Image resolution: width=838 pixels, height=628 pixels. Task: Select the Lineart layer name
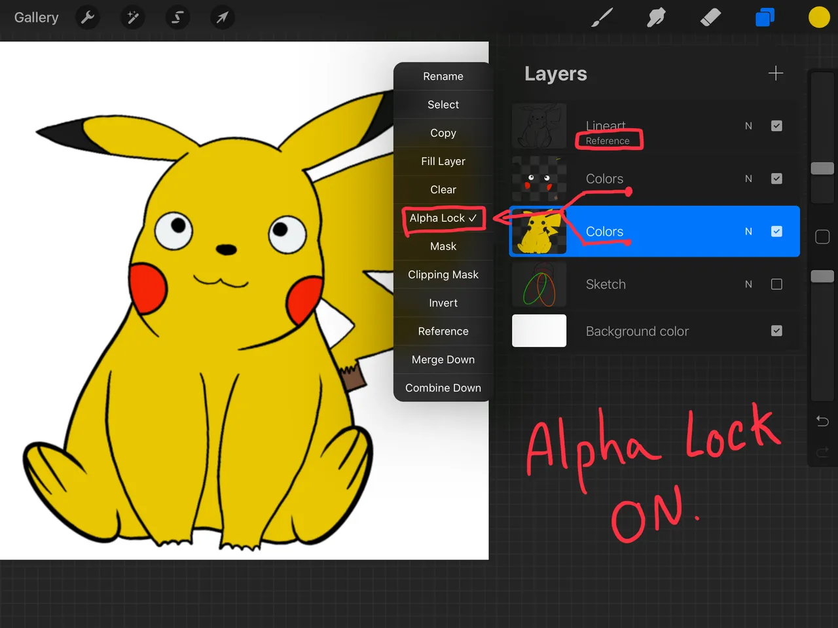coord(606,125)
